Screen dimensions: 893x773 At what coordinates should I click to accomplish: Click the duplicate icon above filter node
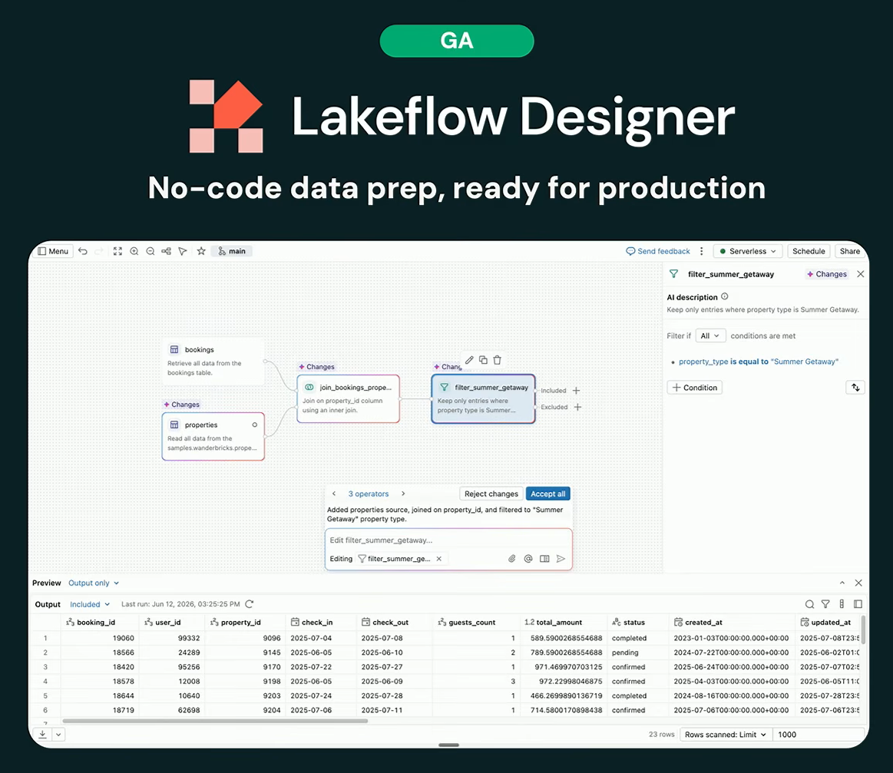pyautogui.click(x=483, y=360)
